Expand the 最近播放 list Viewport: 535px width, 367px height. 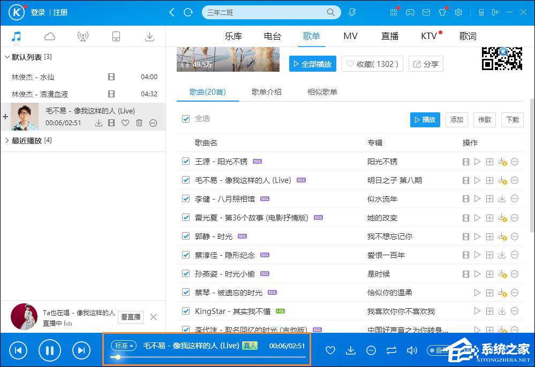tap(6, 140)
